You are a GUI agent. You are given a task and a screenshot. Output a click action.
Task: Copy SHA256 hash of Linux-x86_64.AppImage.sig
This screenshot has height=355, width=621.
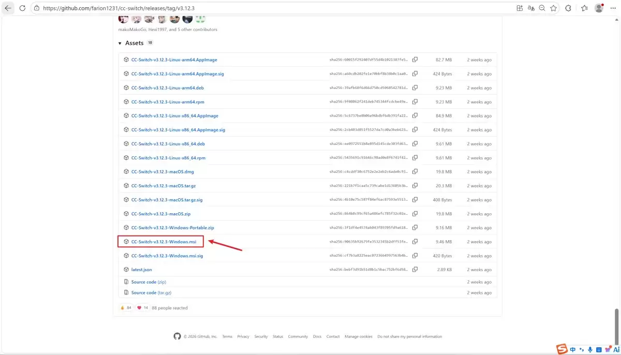pyautogui.click(x=415, y=129)
